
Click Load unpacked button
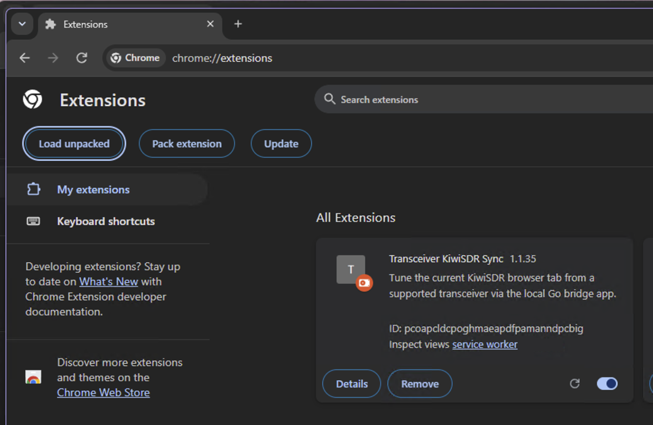74,144
